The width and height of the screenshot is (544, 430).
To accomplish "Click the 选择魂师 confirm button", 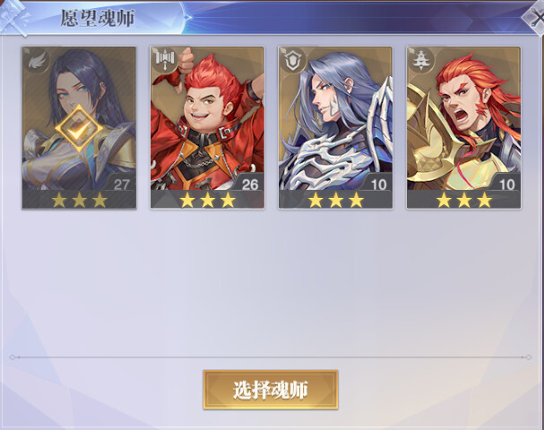I will [x=271, y=390].
